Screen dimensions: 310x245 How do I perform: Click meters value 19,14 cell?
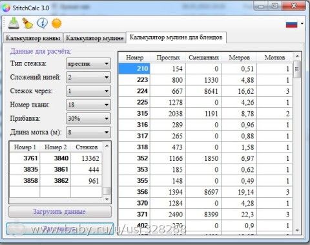click(x=239, y=192)
